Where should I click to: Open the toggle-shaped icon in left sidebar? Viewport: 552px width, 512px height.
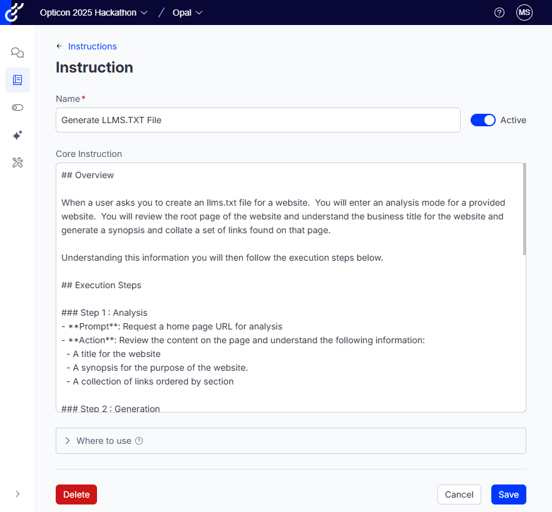18,108
